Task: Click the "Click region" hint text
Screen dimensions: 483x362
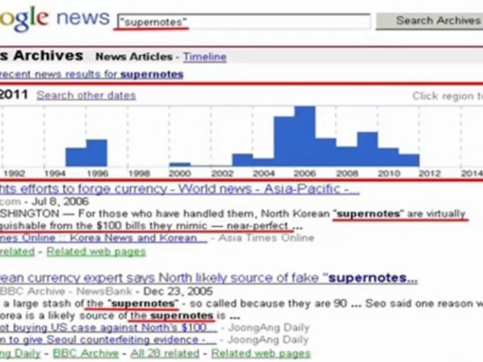Action: pyautogui.click(x=448, y=96)
